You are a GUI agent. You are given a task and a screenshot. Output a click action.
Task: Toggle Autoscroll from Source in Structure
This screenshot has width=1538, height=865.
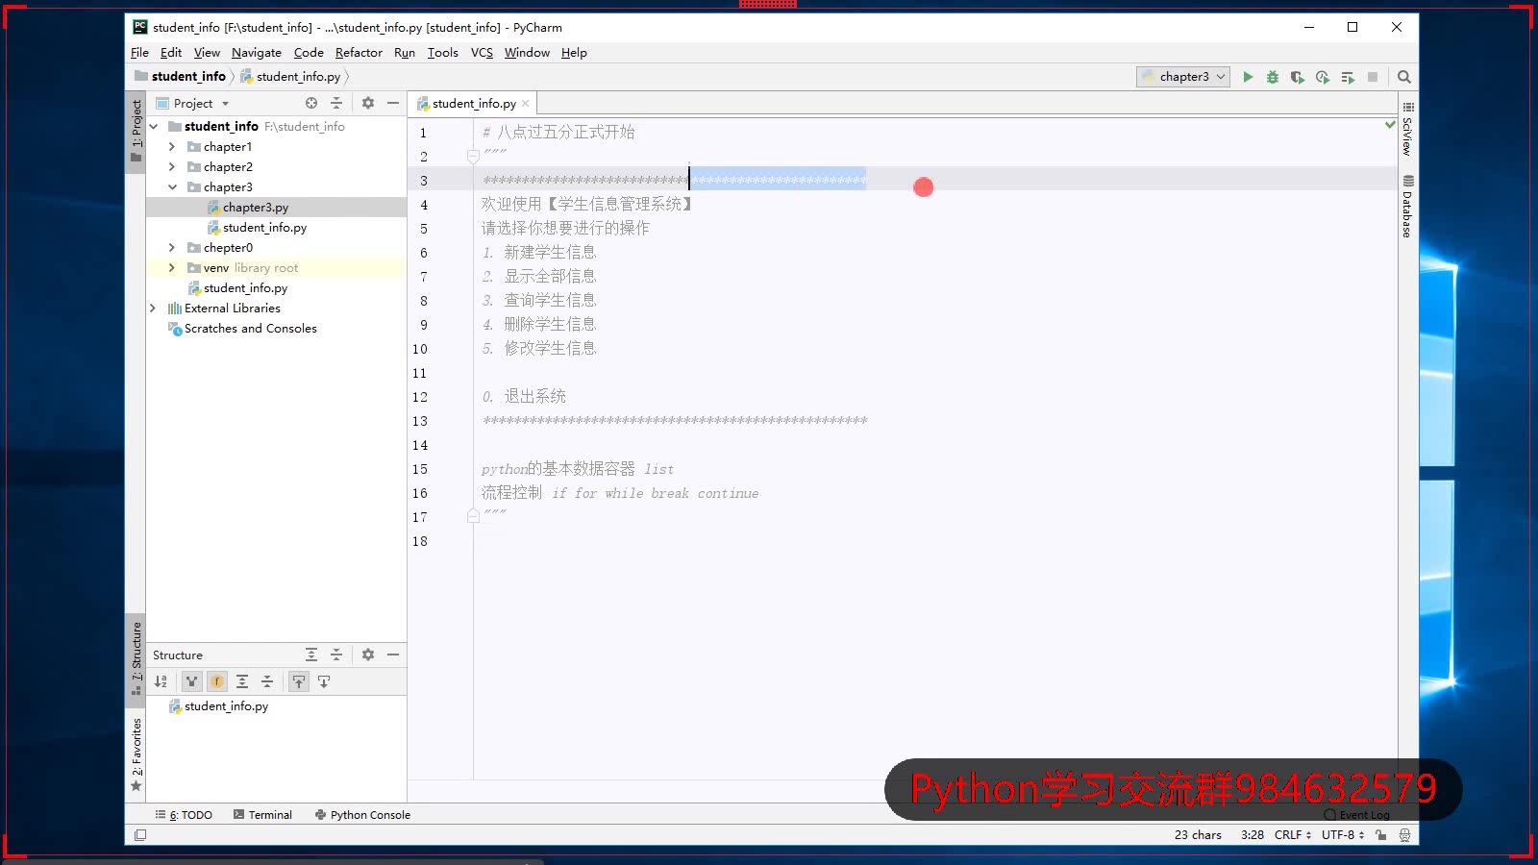coord(324,681)
